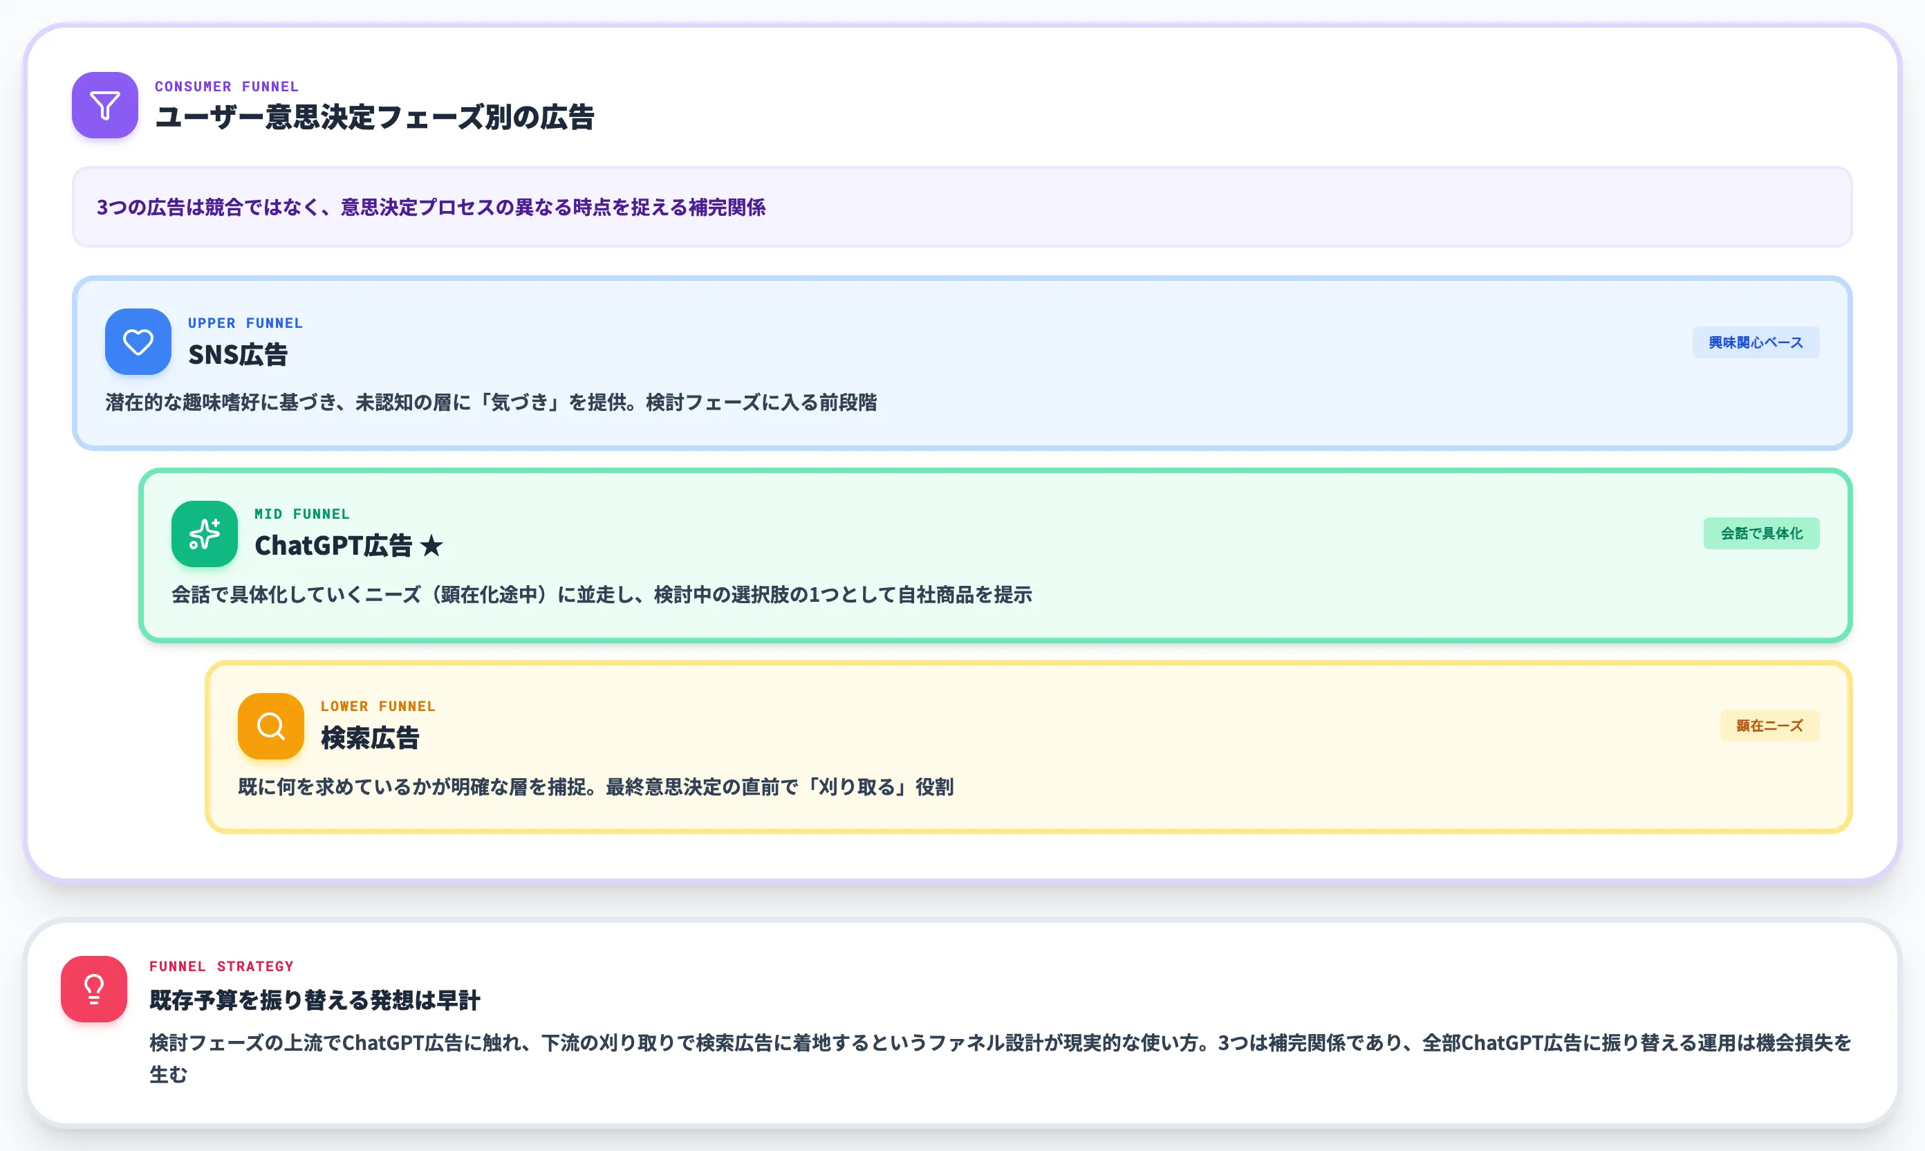The width and height of the screenshot is (1925, 1151).
Task: Click the 顕在ニーズ badge
Action: 1769,726
